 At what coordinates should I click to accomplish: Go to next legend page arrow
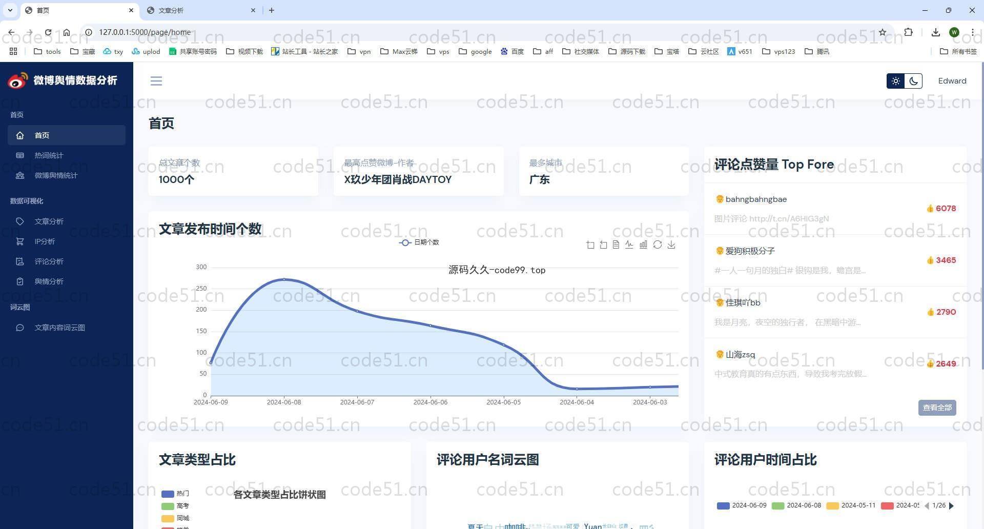coord(952,506)
